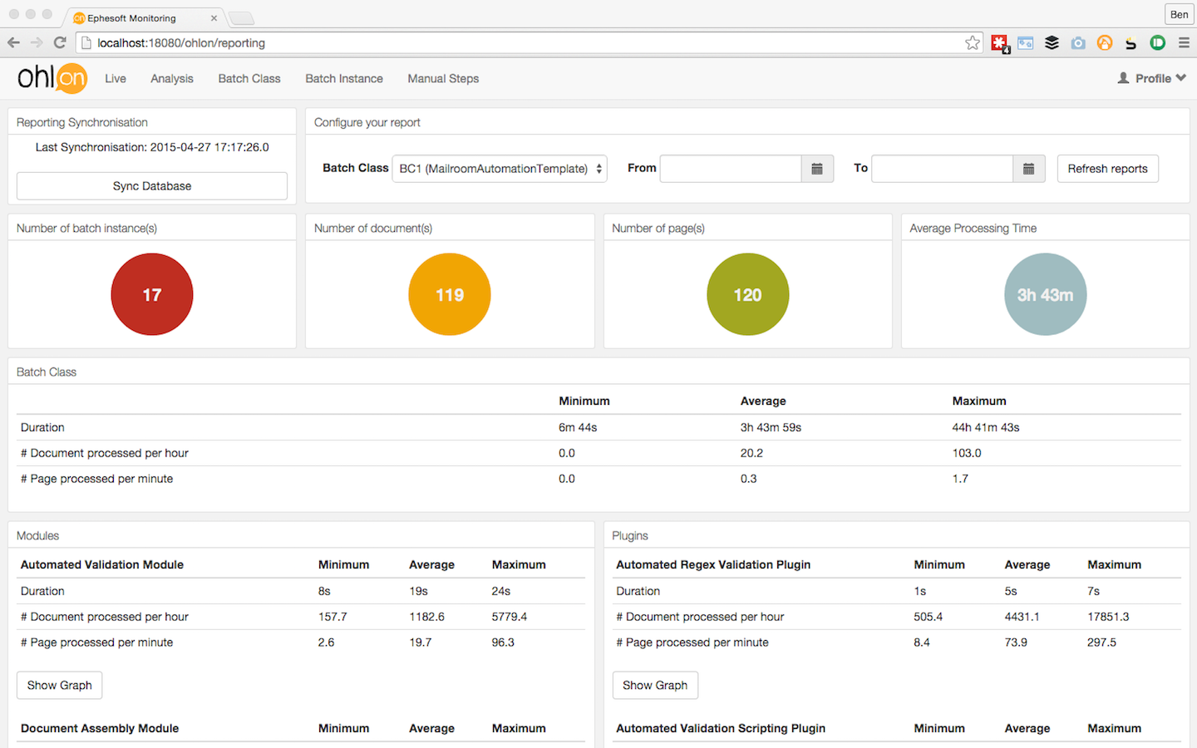Open the Batch Class selector showing BC1
Image resolution: width=1197 pixels, height=748 pixels.
click(x=499, y=168)
